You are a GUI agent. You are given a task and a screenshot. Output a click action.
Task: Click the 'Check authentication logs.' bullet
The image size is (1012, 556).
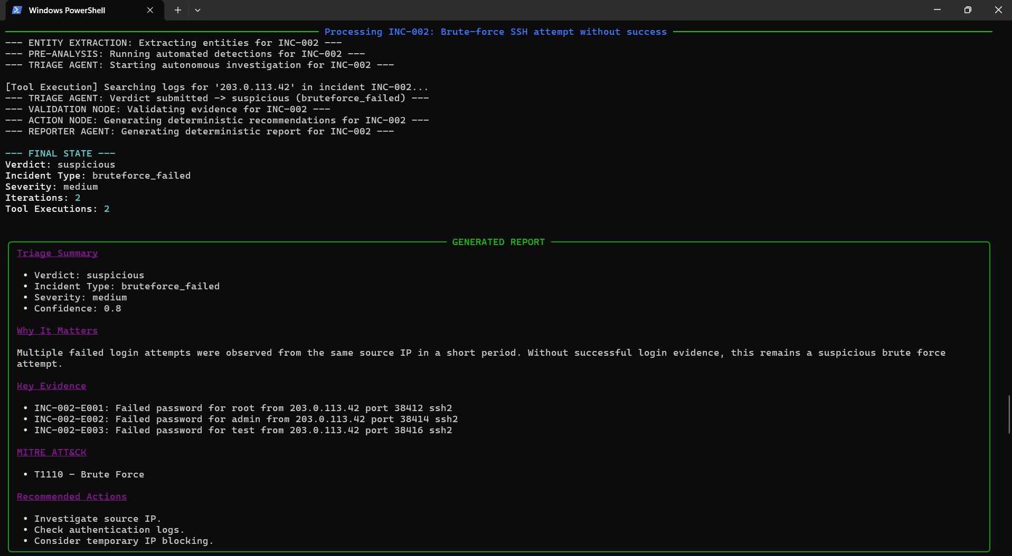109,530
